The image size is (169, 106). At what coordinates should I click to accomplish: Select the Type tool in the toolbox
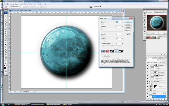tap(6, 50)
